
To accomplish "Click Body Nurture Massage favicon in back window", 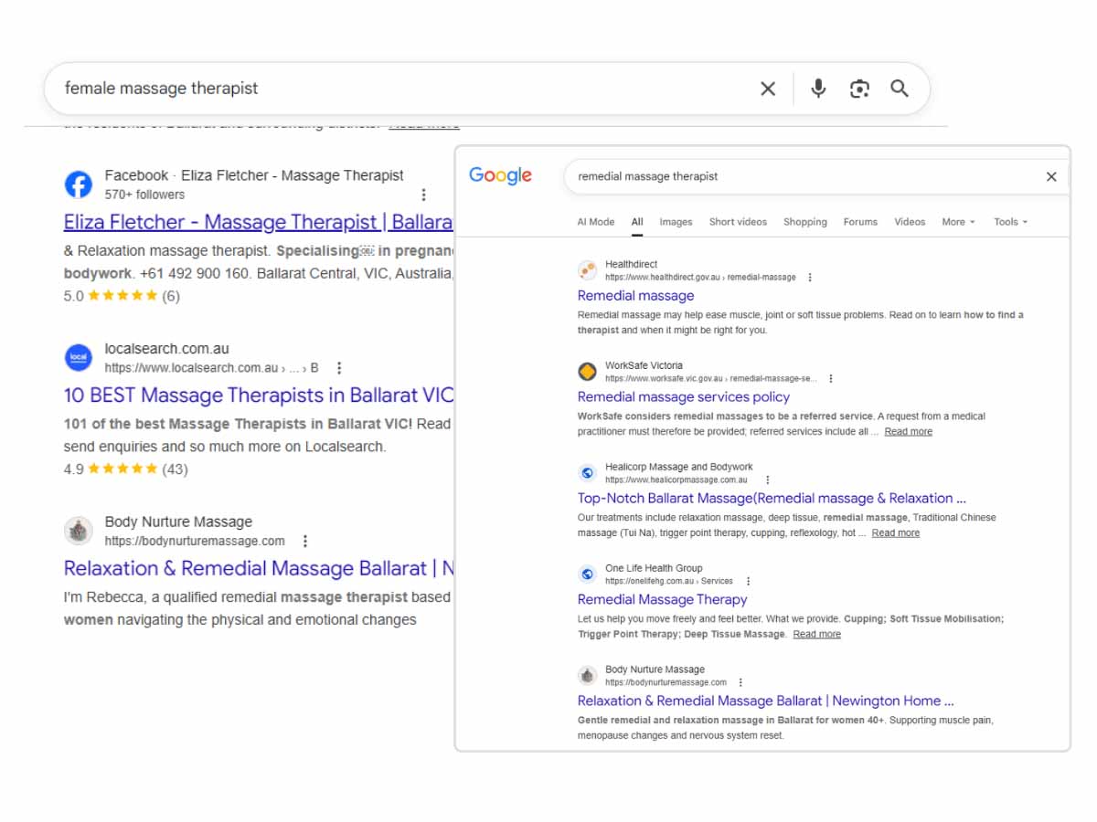I will (79, 532).
